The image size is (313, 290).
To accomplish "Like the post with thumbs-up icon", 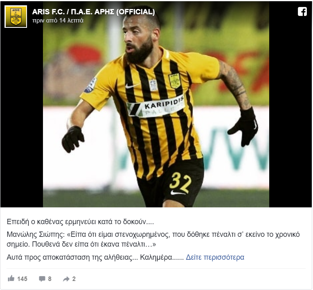I will click(x=11, y=279).
